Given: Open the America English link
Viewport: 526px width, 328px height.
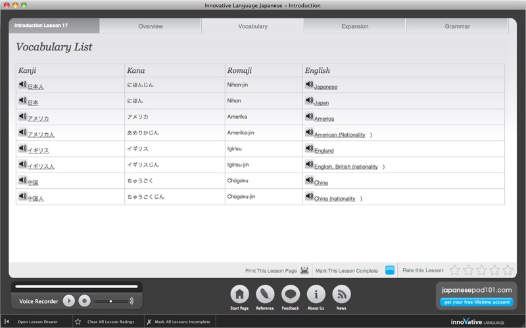Looking at the screenshot, I should 324,119.
